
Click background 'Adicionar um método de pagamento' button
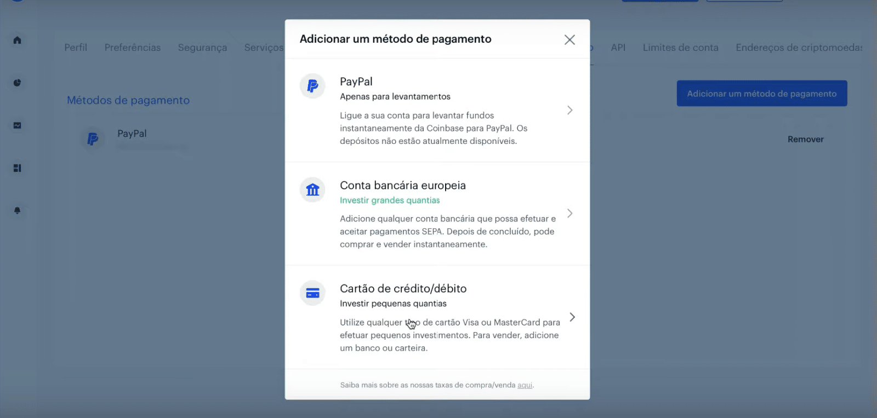pos(762,94)
